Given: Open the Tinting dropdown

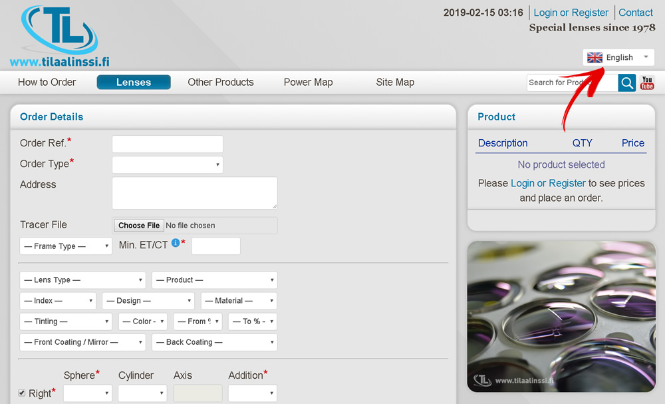Looking at the screenshot, I should (x=66, y=321).
